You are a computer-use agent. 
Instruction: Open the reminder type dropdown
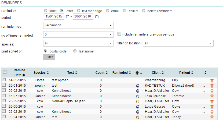[78, 25]
